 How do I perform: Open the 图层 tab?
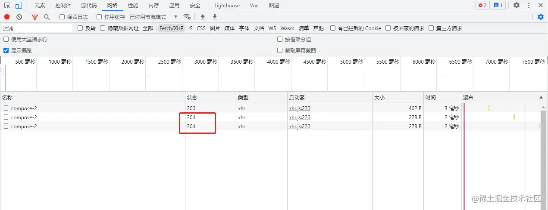coord(274,6)
